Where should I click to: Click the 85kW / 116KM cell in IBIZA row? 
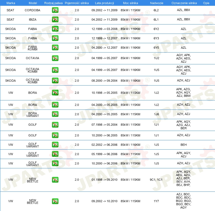tap(130, 20)
